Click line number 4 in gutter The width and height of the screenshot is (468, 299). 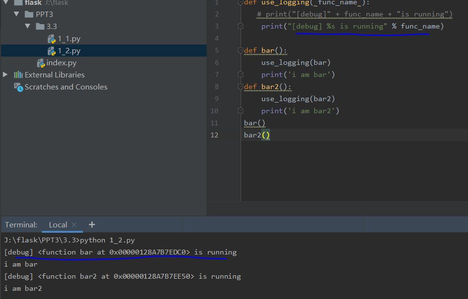[217, 38]
